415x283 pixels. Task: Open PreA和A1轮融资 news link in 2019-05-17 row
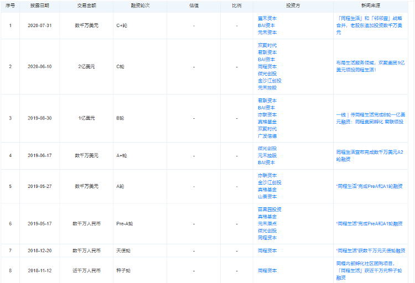click(x=369, y=223)
